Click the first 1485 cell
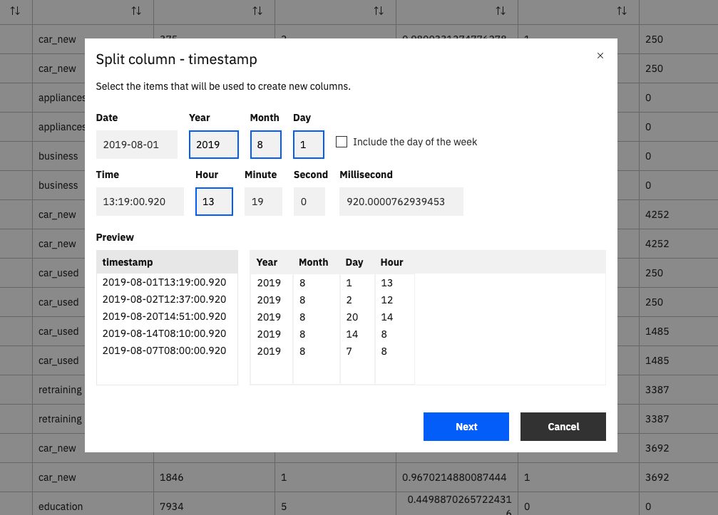Image resolution: width=718 pixels, height=515 pixels. coord(678,331)
